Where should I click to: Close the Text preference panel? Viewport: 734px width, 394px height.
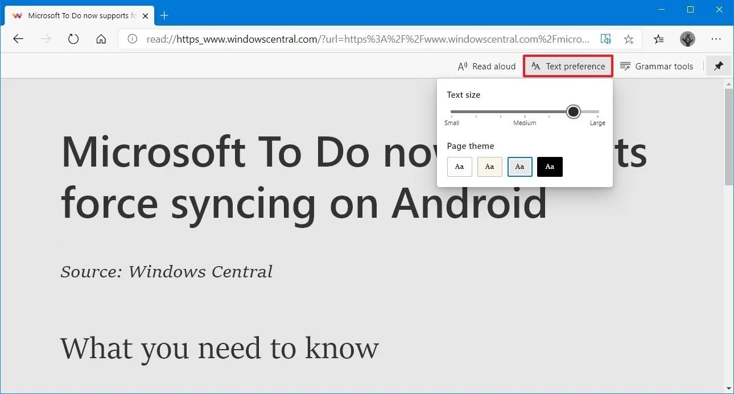568,66
